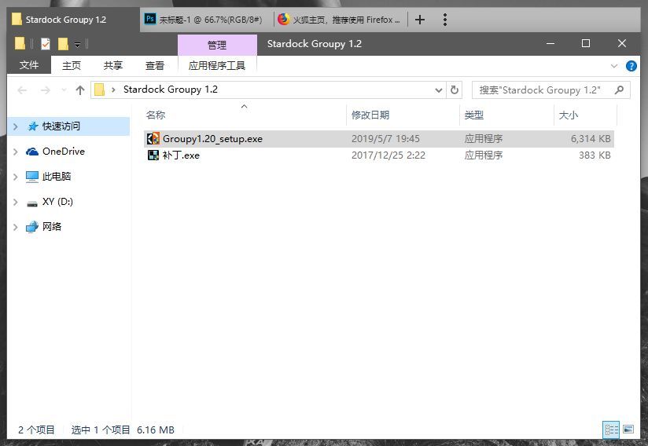Click the Photoshop icon in the tab bar
Image resolution: width=648 pixels, height=446 pixels.
tap(149, 19)
